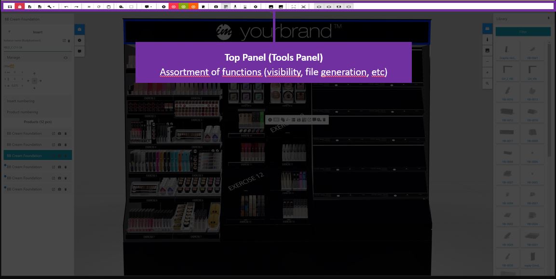The height and width of the screenshot is (279, 556).
Task: Click the camera snapshot icon
Action: click(x=216, y=7)
